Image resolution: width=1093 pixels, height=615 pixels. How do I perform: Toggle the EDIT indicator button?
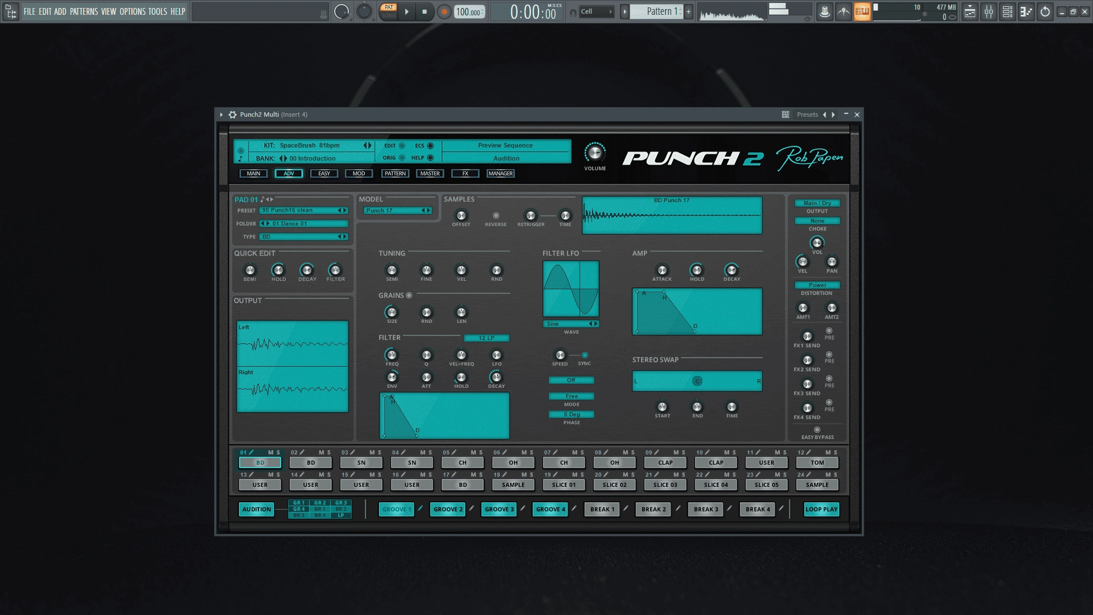click(402, 146)
